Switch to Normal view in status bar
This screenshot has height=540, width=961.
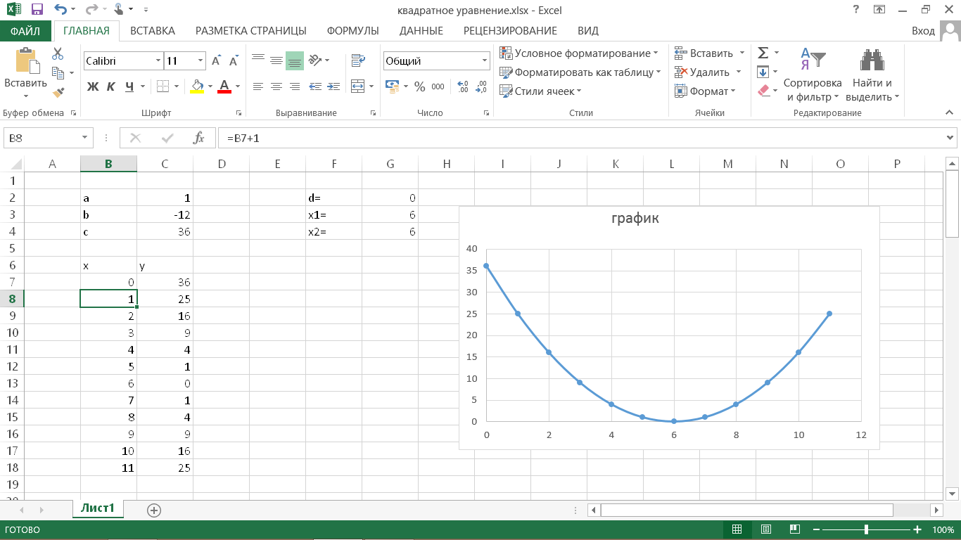tap(737, 529)
